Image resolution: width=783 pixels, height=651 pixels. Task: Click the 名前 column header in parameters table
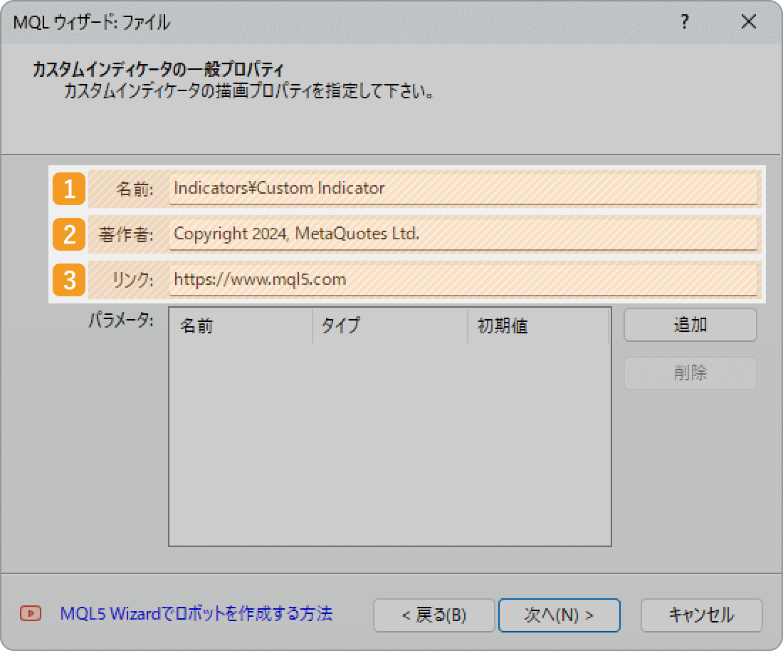point(241,325)
